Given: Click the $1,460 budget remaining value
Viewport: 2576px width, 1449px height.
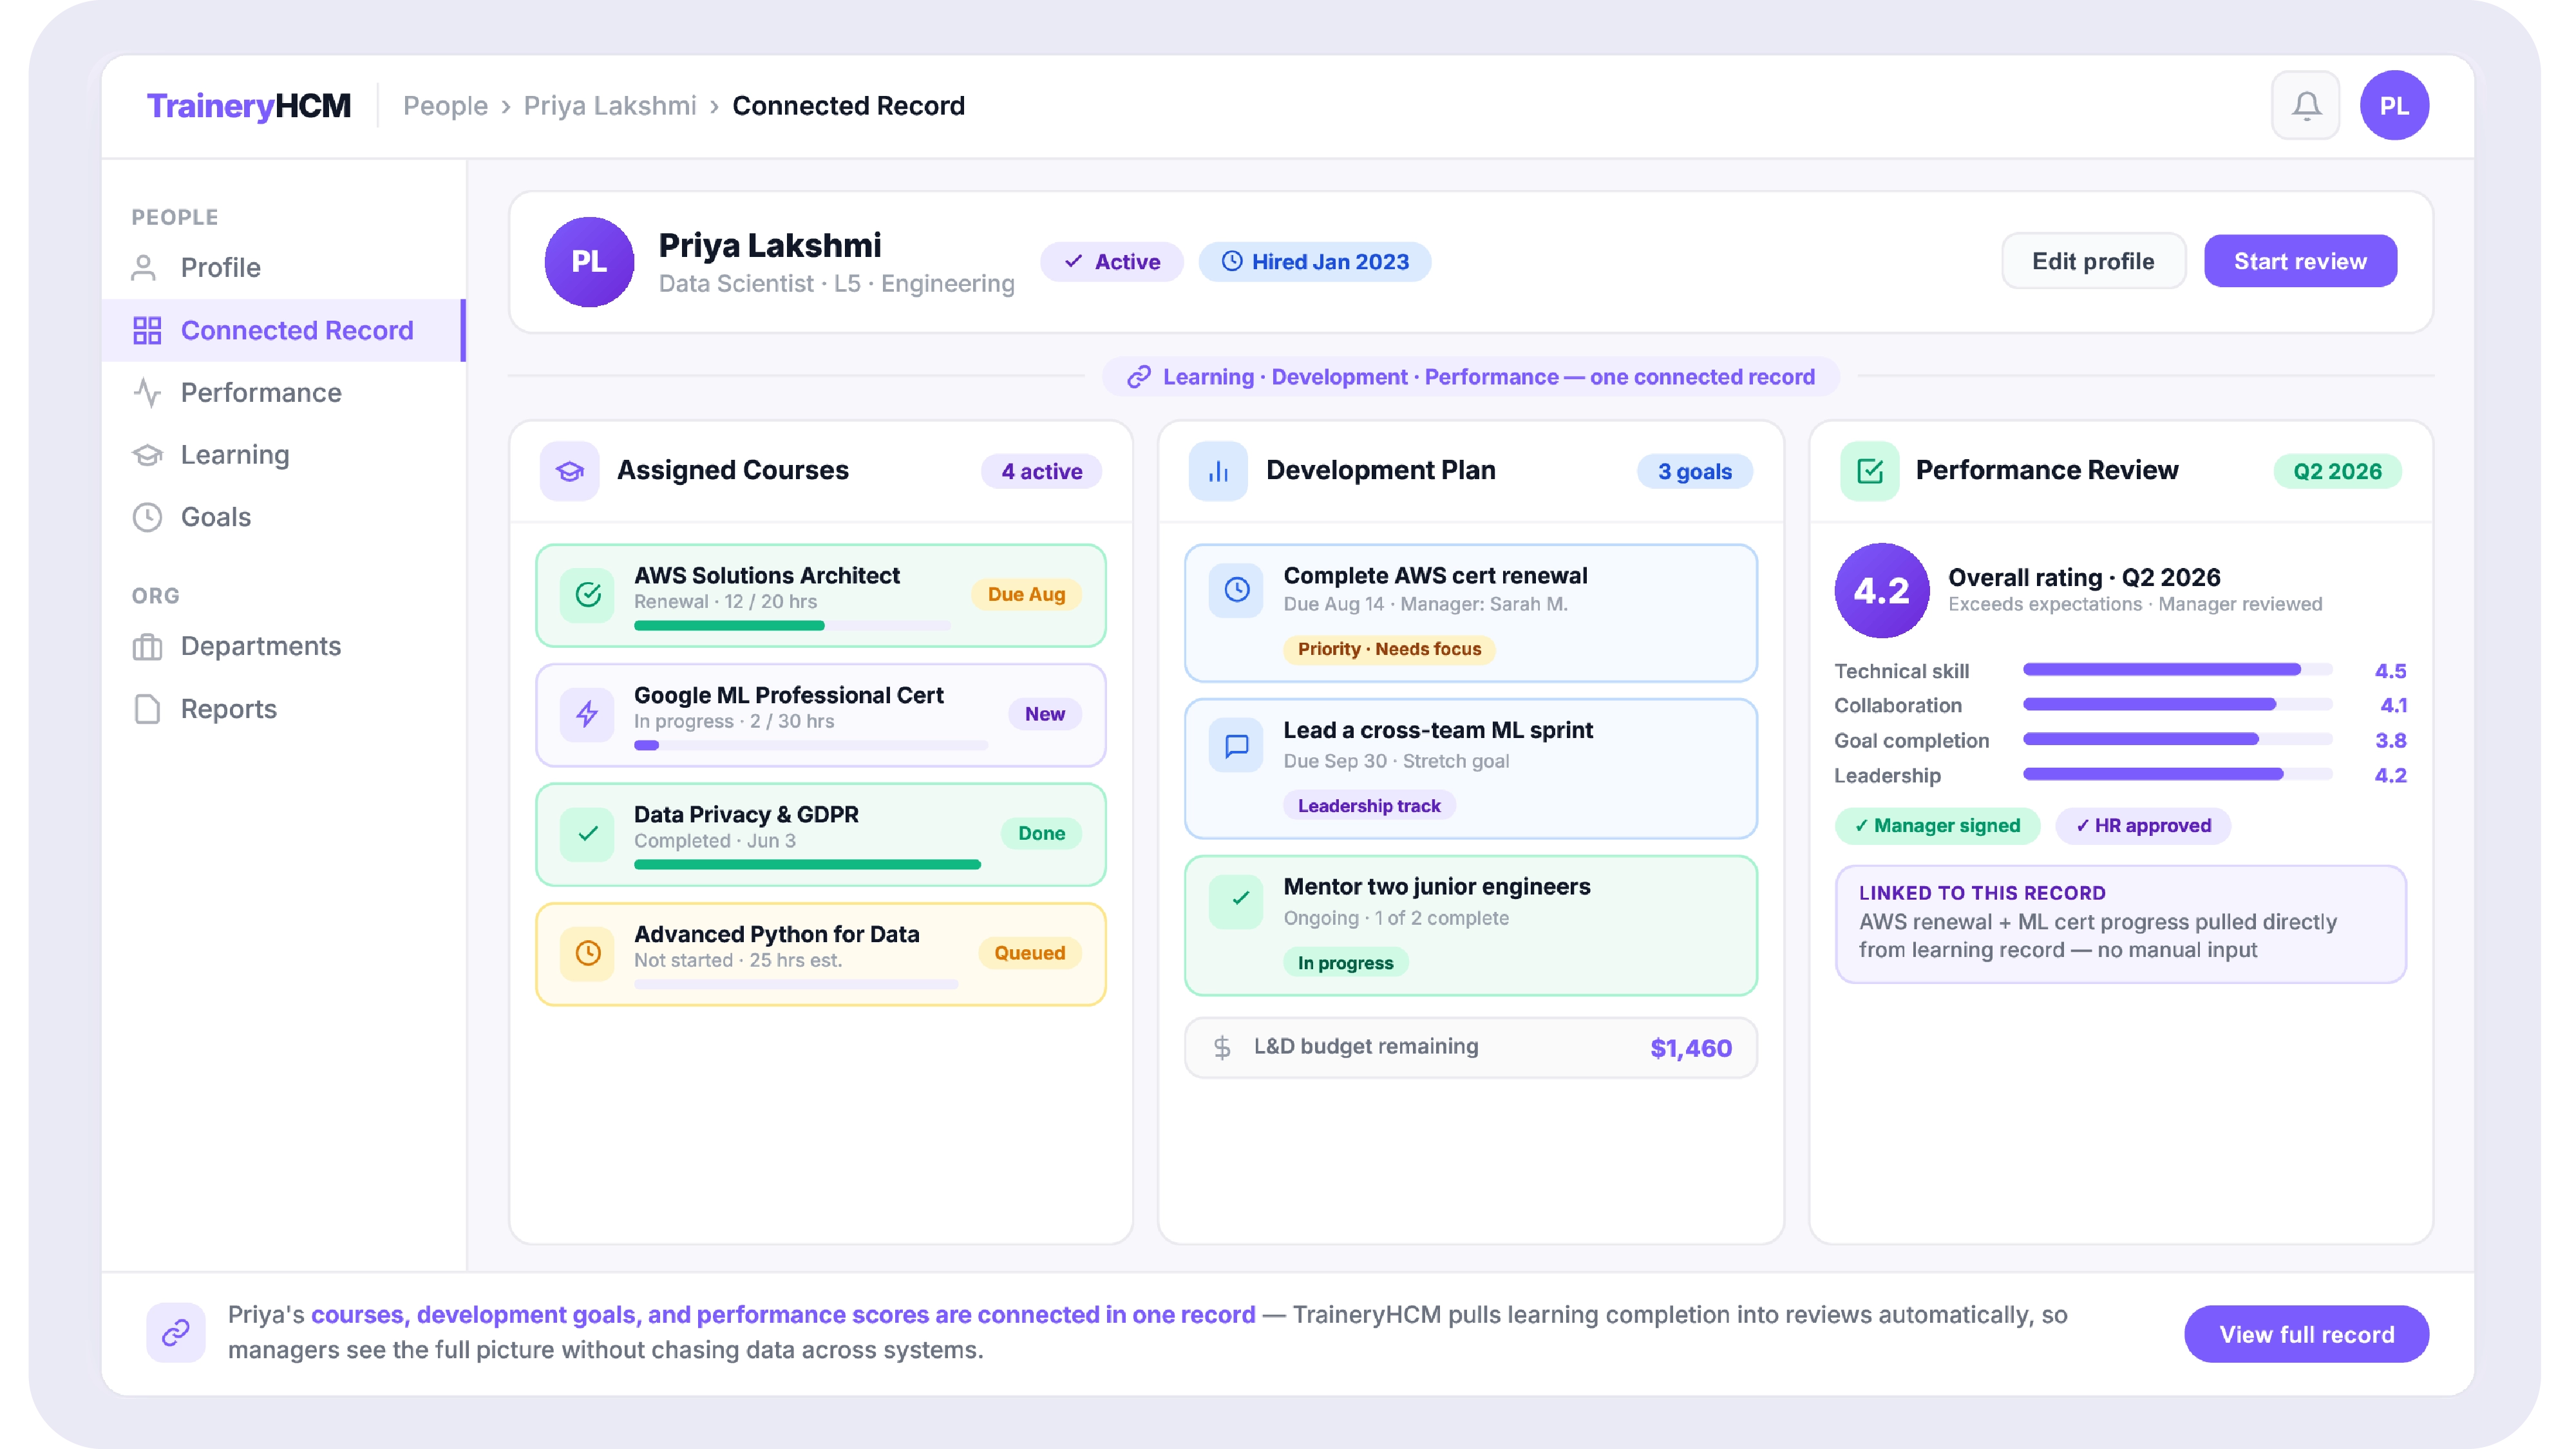Looking at the screenshot, I should pos(1691,1048).
